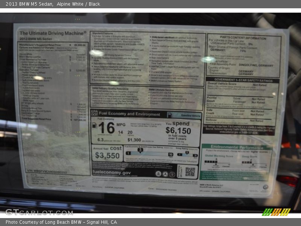The width and height of the screenshot is (301, 226).
Task: Click the '14' city MPG value
Action: (x=120, y=132)
